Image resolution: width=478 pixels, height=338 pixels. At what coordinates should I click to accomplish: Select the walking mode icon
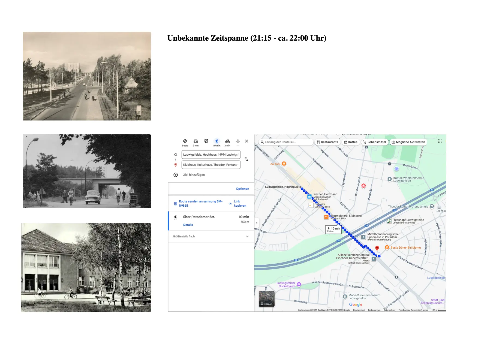[x=217, y=141]
